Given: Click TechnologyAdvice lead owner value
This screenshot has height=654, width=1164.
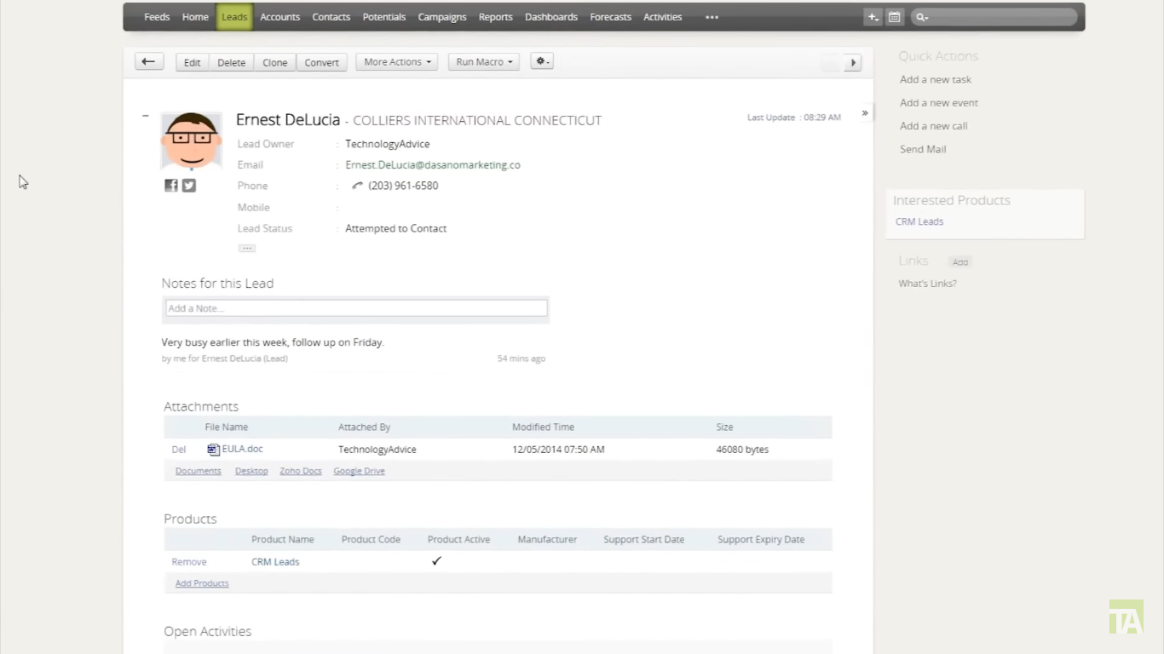Looking at the screenshot, I should 388,144.
